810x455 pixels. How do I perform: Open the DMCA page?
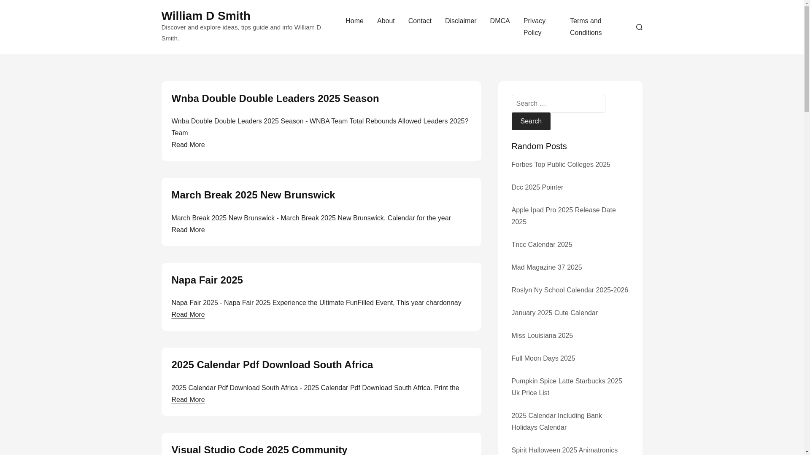click(499, 21)
